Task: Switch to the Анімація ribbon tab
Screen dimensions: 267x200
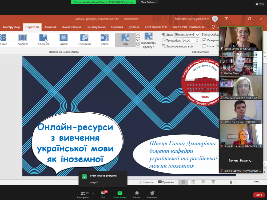Action: coord(50,27)
